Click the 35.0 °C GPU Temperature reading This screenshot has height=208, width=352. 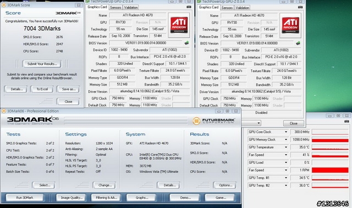pos(300,147)
